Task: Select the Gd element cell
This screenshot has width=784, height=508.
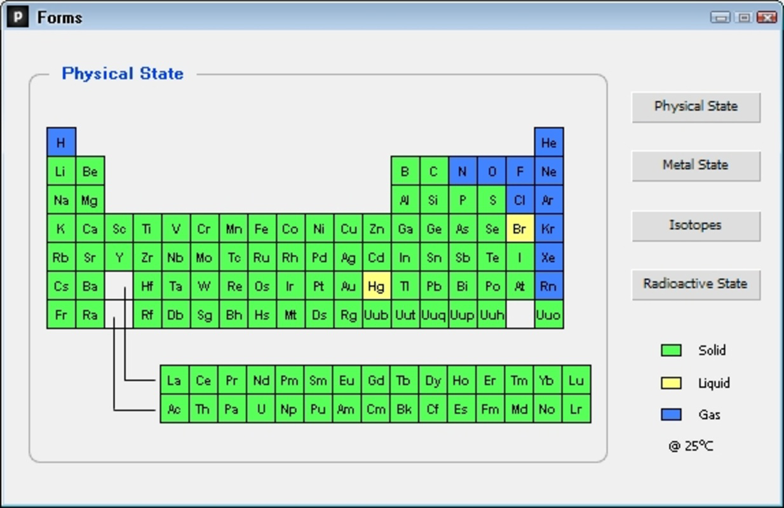Action: click(x=375, y=380)
